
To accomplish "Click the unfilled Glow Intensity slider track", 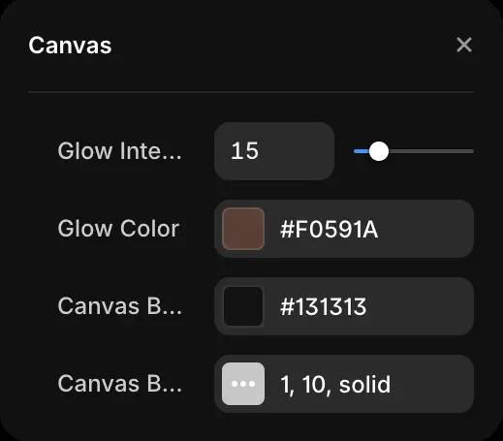I will 431,151.
